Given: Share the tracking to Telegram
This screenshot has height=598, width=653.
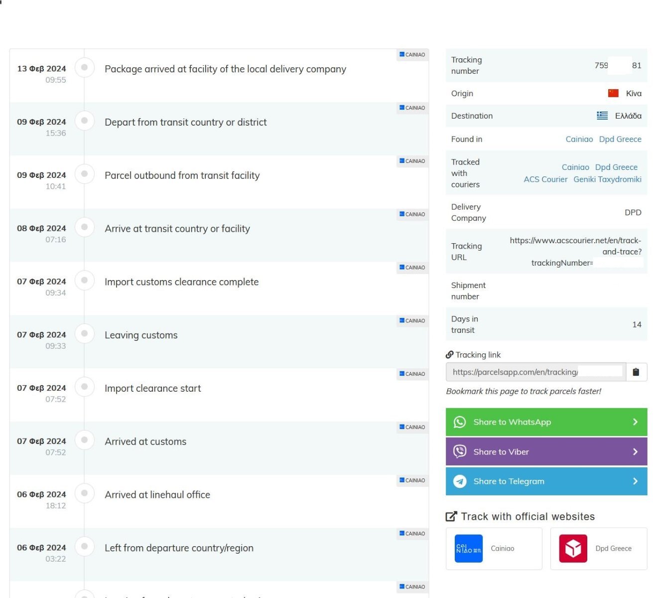Looking at the screenshot, I should pos(546,481).
